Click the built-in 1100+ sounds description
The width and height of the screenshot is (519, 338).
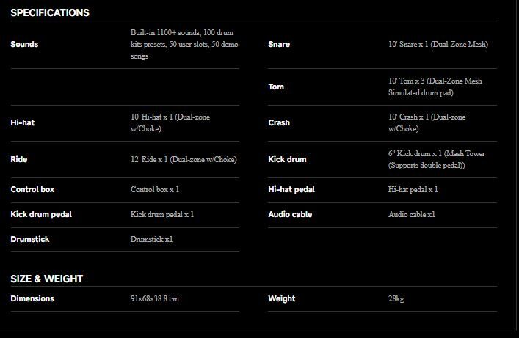[183, 44]
